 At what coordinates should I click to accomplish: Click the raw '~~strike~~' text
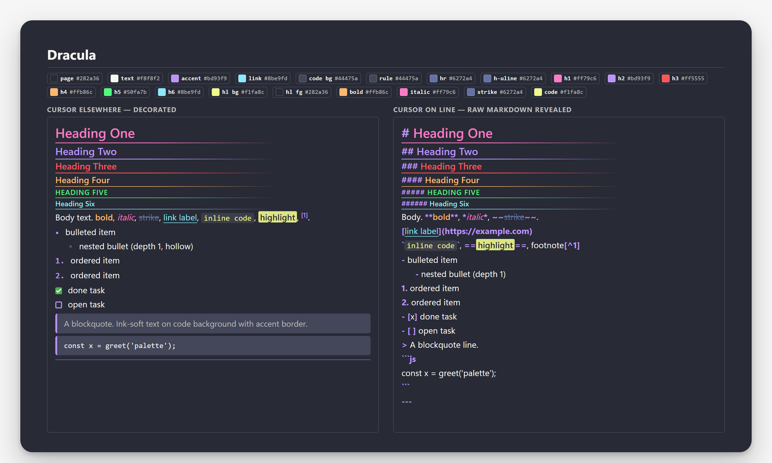[514, 217]
